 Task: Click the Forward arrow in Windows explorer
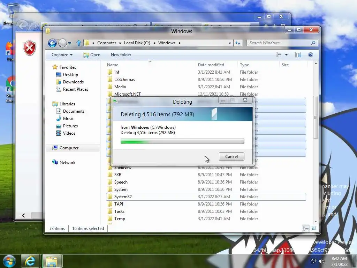(x=62, y=43)
